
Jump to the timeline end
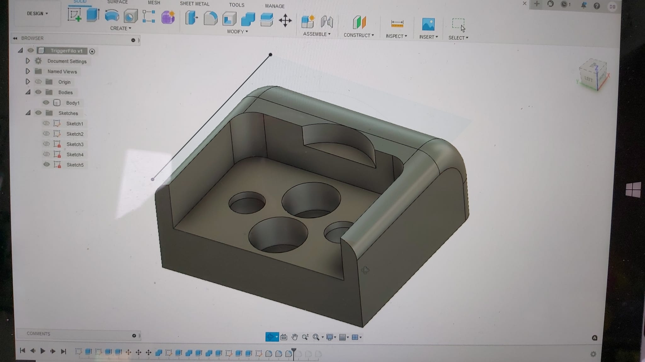click(x=63, y=351)
